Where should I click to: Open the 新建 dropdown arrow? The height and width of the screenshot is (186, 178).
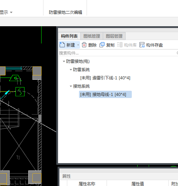click(x=78, y=45)
